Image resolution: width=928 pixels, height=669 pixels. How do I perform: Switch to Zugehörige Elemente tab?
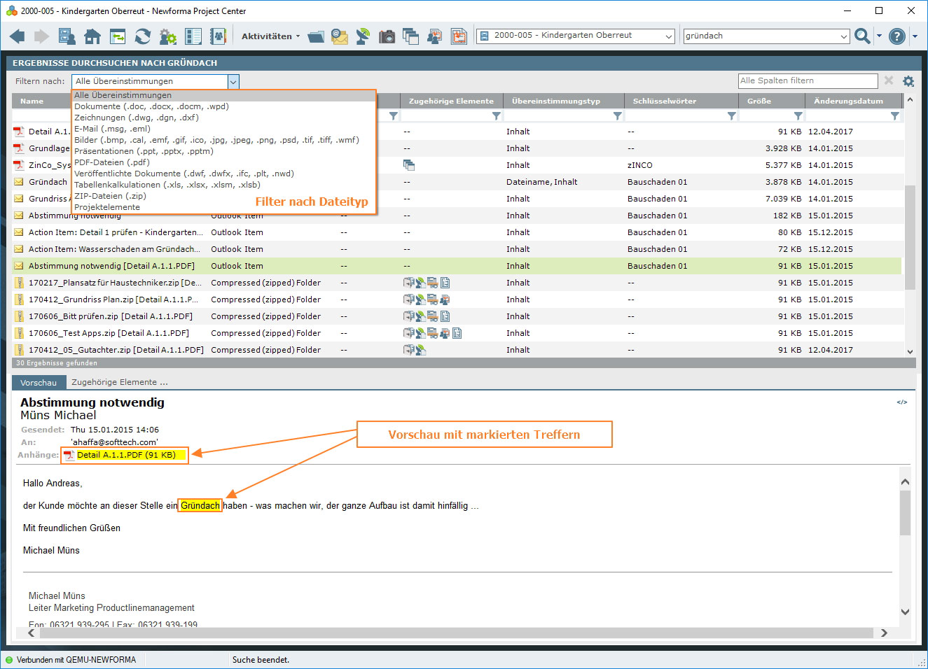click(x=119, y=382)
